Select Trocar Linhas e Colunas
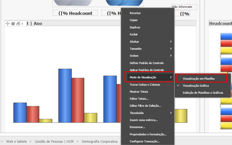The width and height of the screenshot is (232, 145). click(145, 85)
